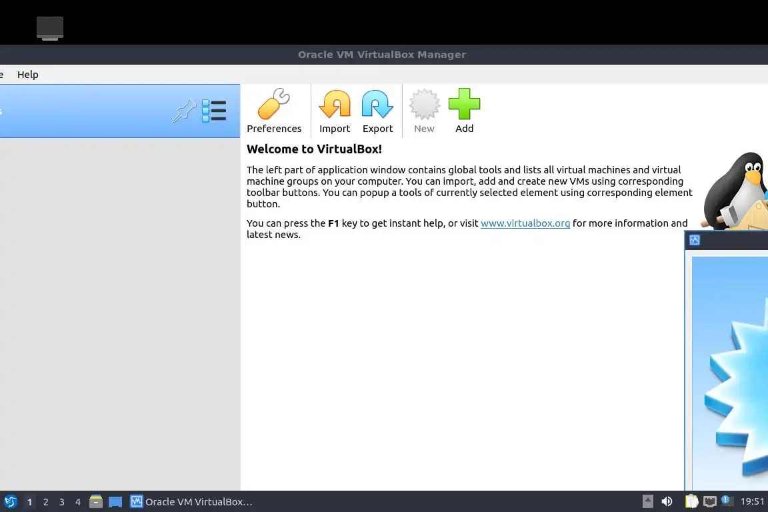
Task: Switch to workspace 3
Action: [62, 502]
